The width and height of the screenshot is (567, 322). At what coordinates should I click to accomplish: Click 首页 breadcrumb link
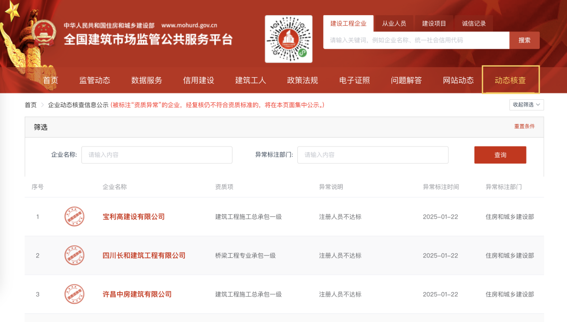pyautogui.click(x=31, y=105)
